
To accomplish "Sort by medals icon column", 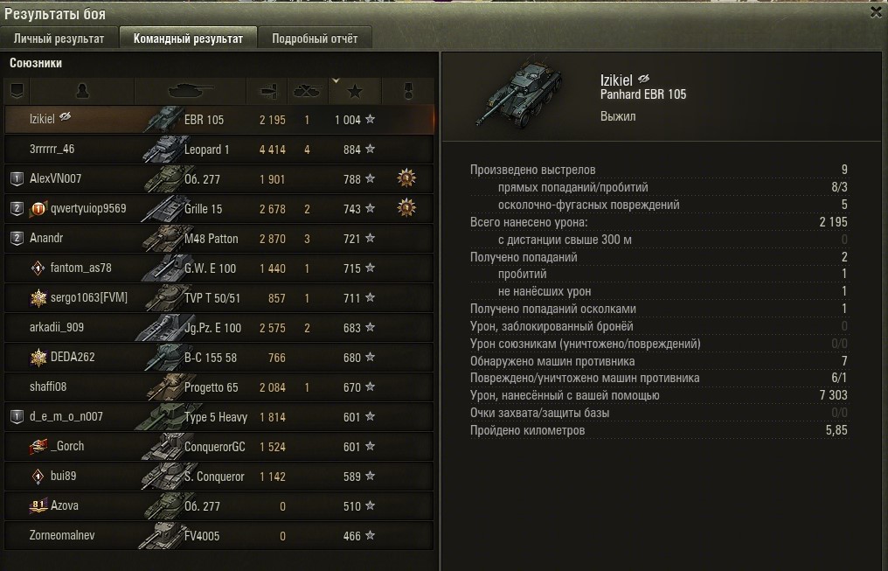I will (x=408, y=91).
